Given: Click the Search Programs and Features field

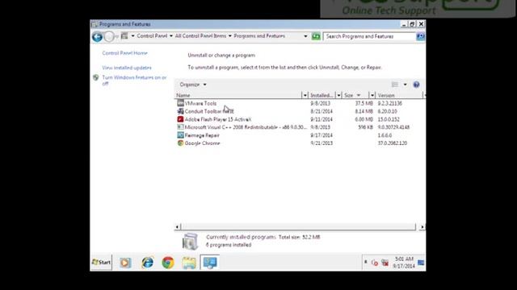Looking at the screenshot, I should click(x=369, y=36).
